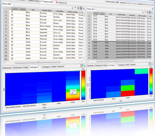
Task: Click the up-arrow icon above the output table
Action: (x=145, y=12)
